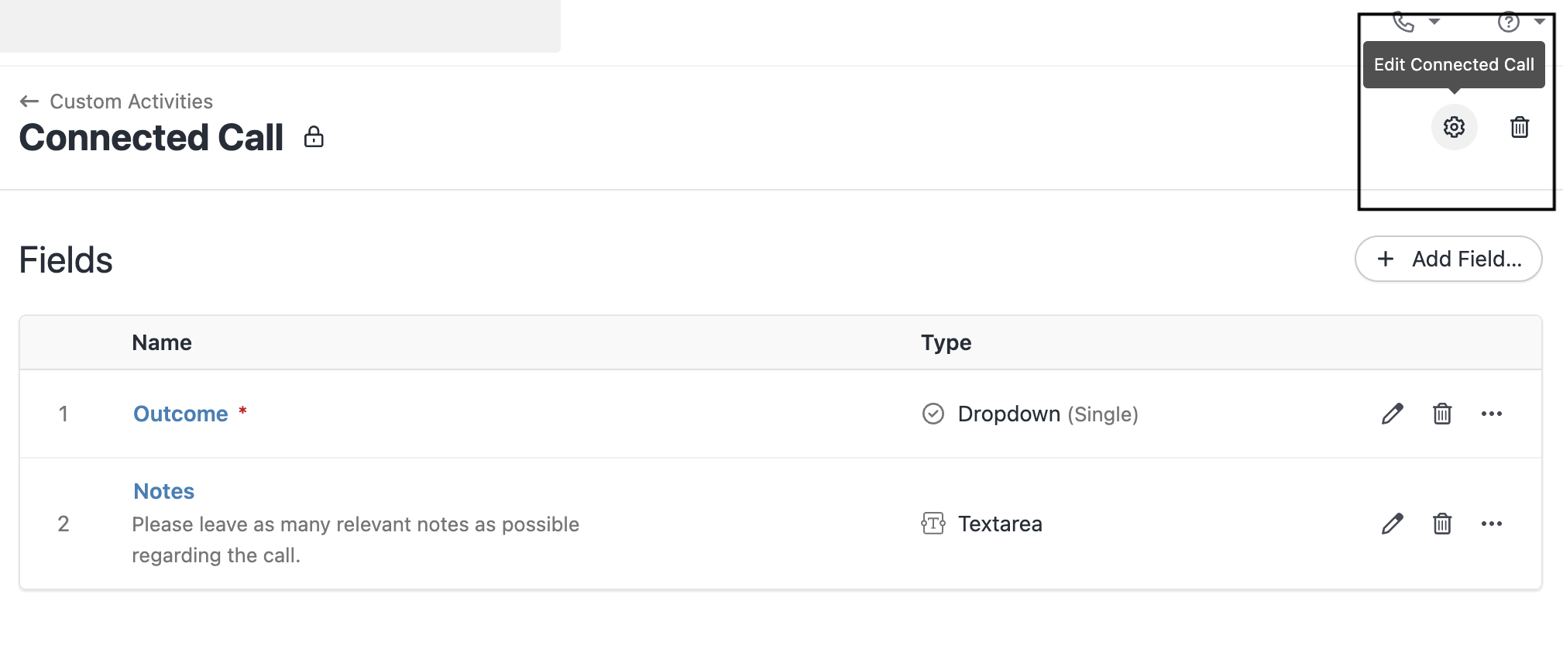Viewport: 1563px width, 663px height.
Task: Open the help question mark icon
Action: tap(1508, 22)
